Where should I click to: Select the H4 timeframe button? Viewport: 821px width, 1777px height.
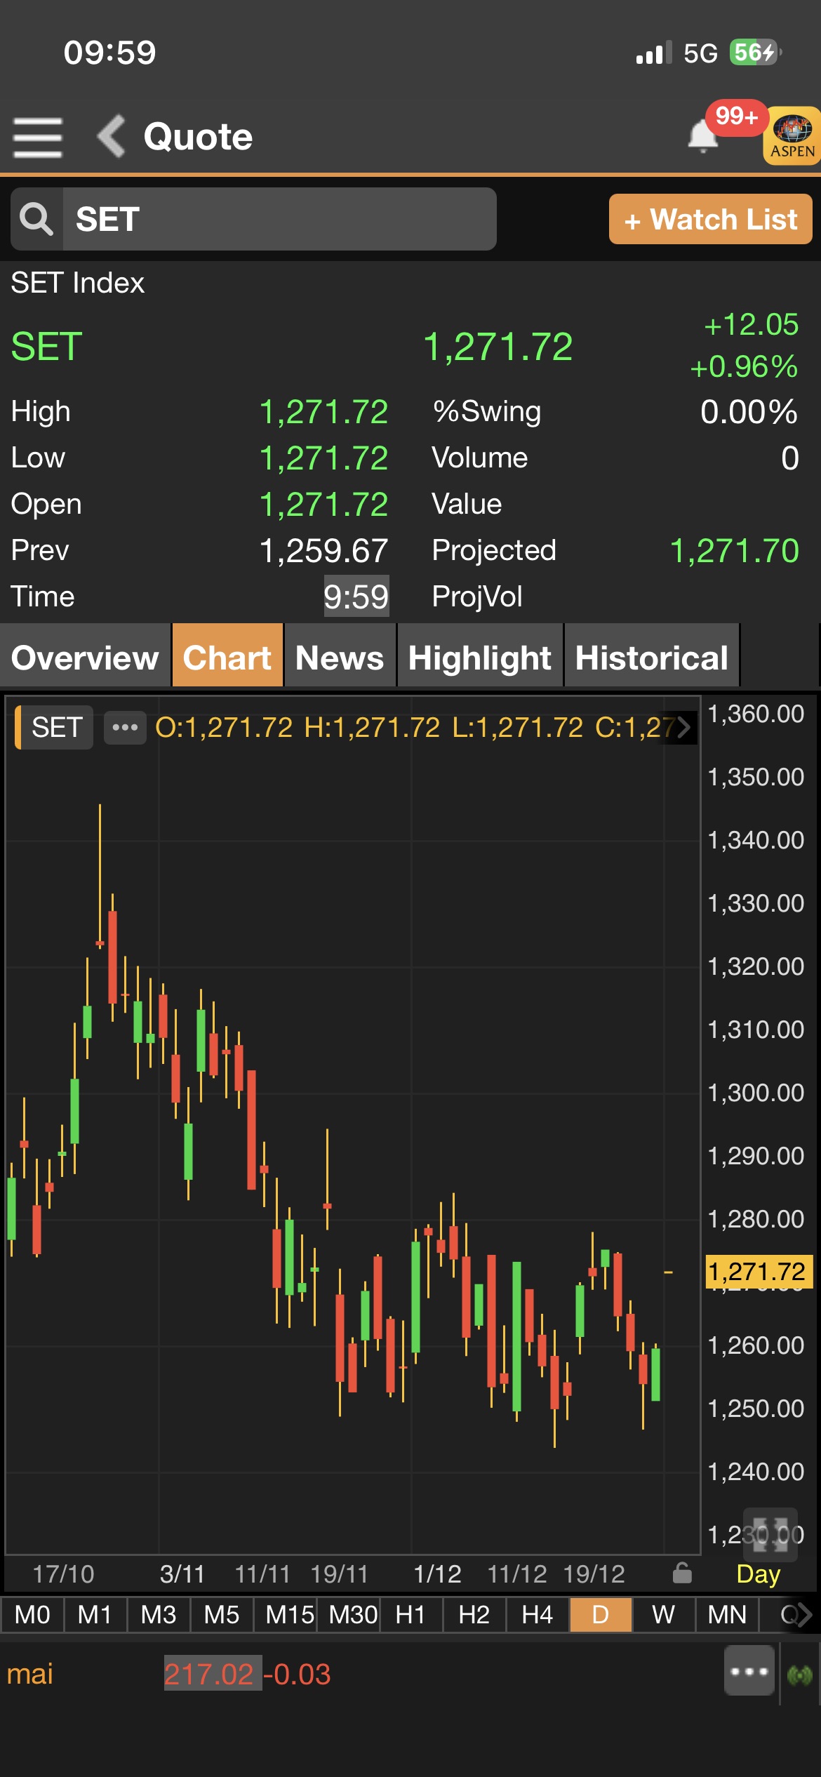click(x=538, y=1615)
